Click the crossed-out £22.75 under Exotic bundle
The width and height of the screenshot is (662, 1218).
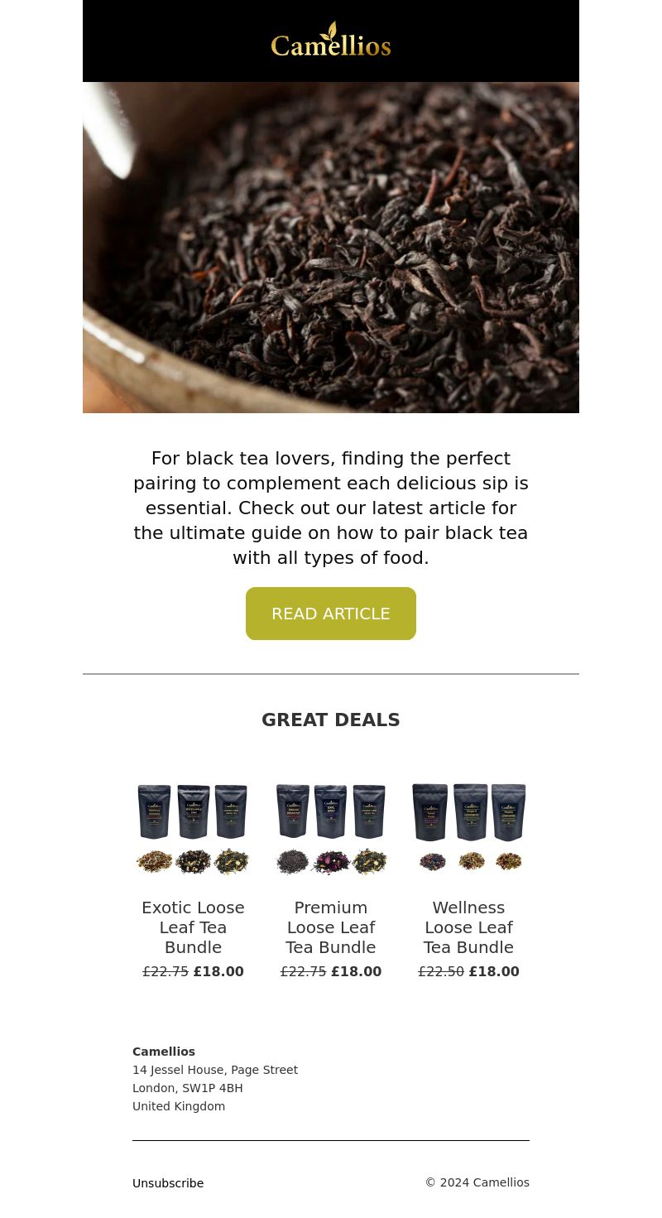pos(165,972)
